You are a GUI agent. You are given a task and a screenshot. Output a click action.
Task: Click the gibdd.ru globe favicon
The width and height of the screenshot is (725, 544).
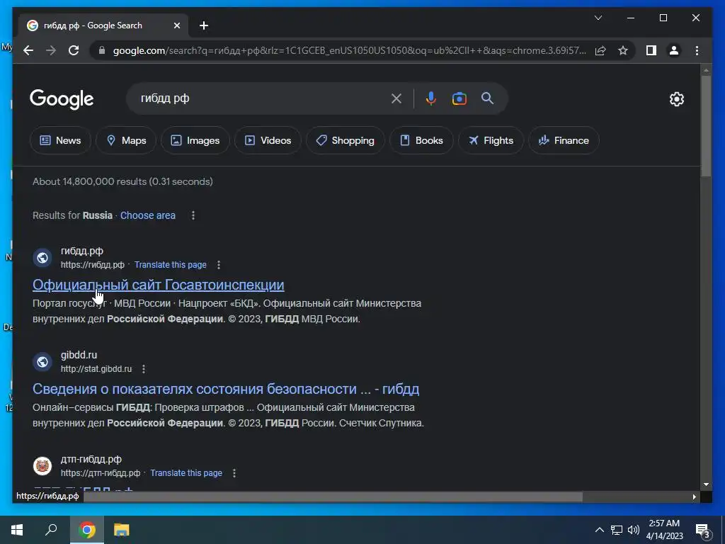pos(42,362)
